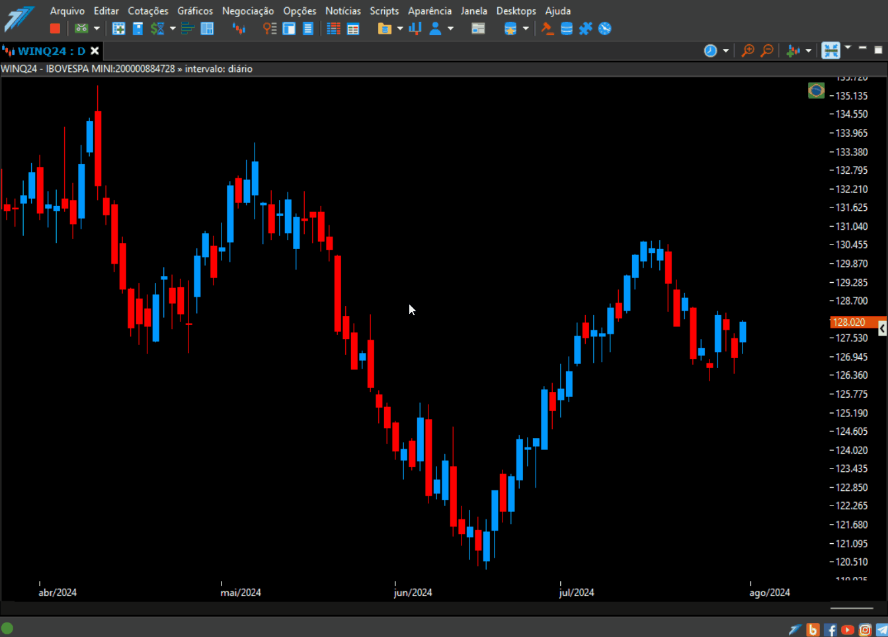Click the red stop square icon
Viewport: 888px width, 637px height.
(x=55, y=28)
